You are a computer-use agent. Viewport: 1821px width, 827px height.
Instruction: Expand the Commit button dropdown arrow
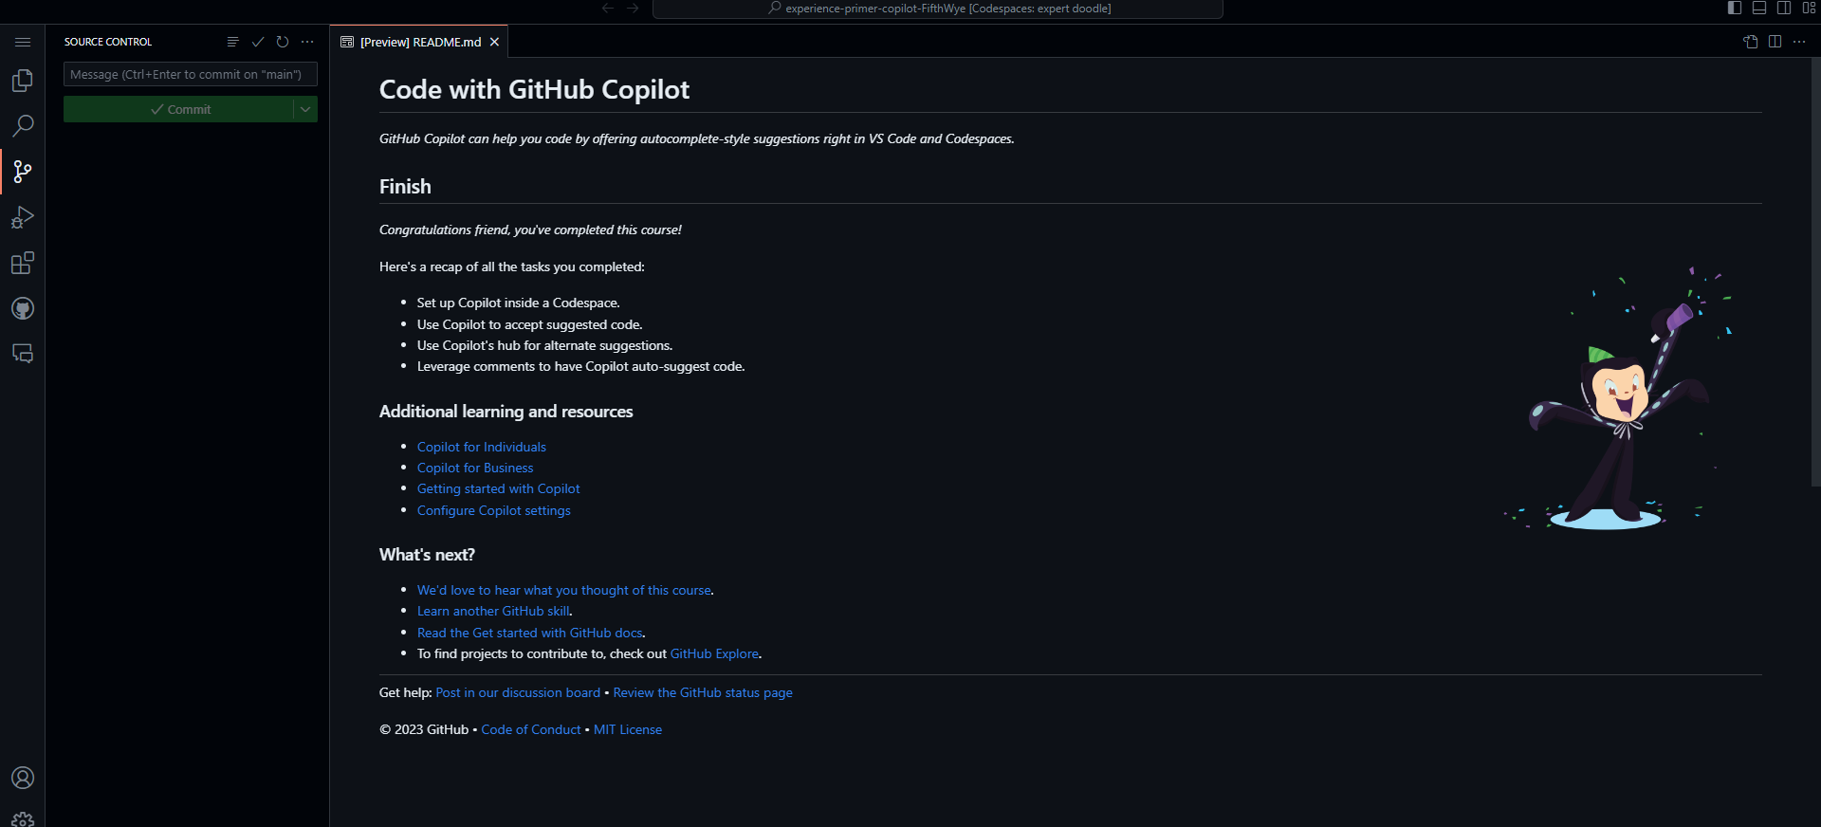coord(305,109)
